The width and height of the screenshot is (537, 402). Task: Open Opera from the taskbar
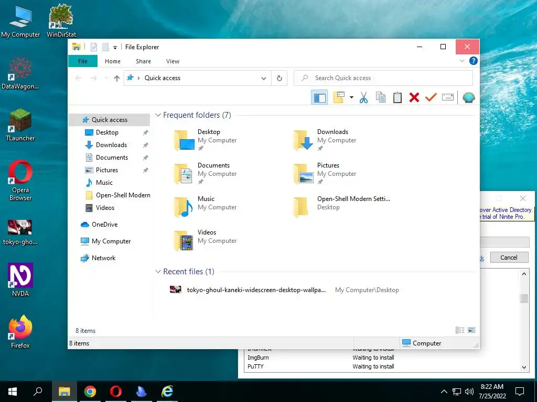116,392
